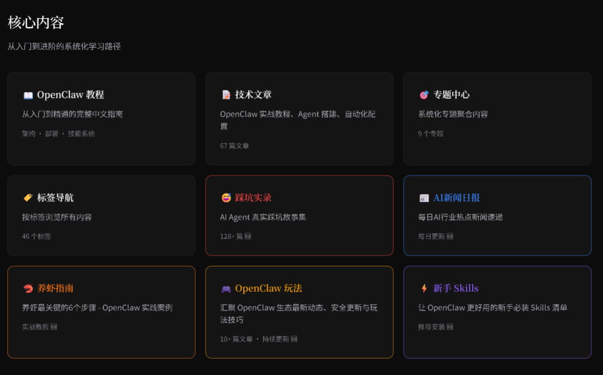Click the text 系统化专题聚合内容
Image resolution: width=603 pixels, height=375 pixels.
coord(453,114)
